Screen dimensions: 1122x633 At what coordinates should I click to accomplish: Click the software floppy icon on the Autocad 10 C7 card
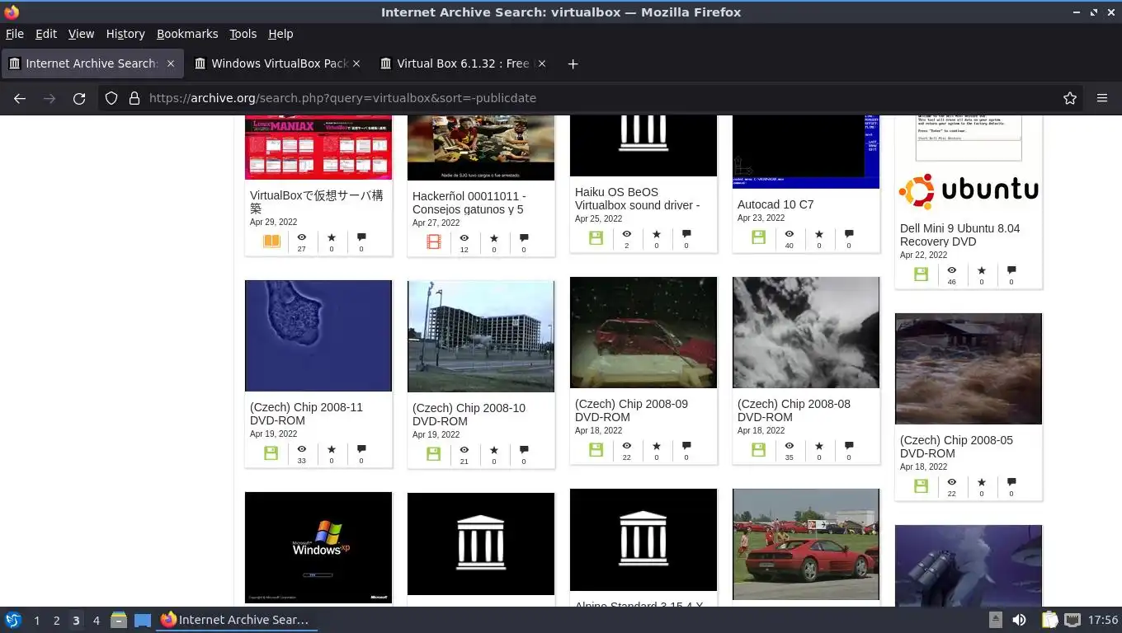coord(759,237)
